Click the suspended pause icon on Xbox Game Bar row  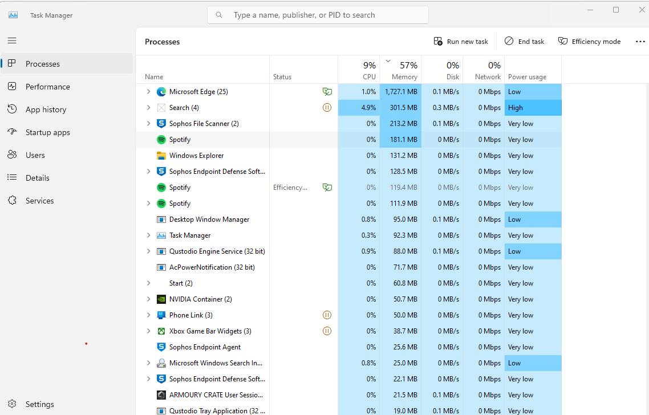327,331
